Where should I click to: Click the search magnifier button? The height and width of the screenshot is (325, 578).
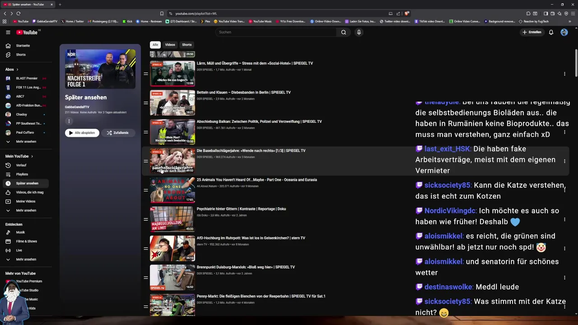point(344,32)
